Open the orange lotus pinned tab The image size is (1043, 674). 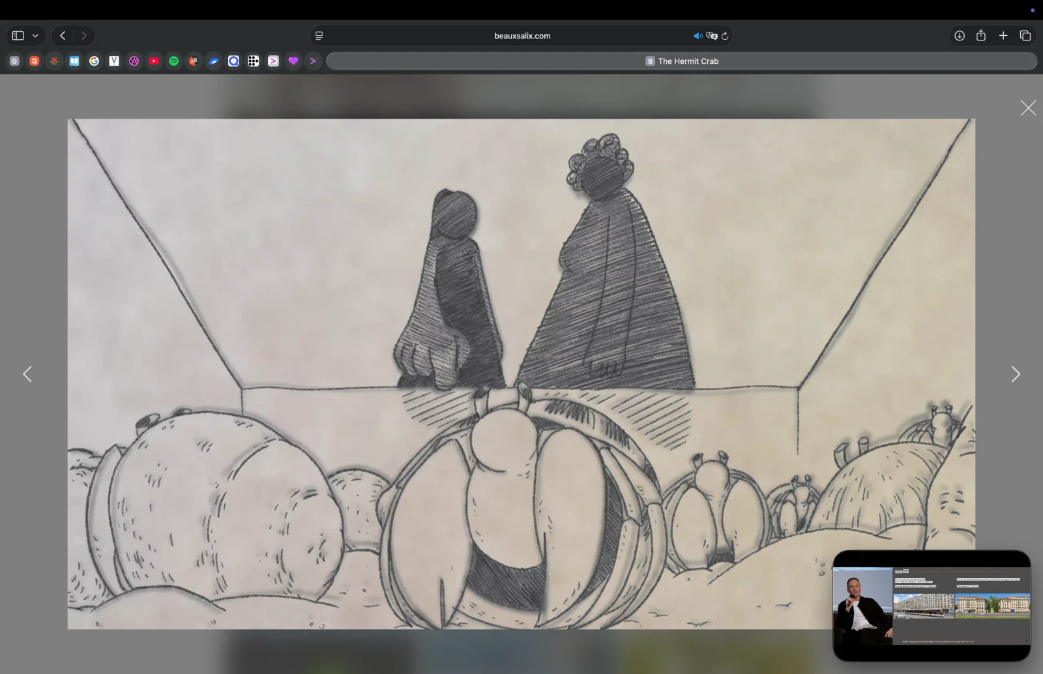(x=55, y=61)
